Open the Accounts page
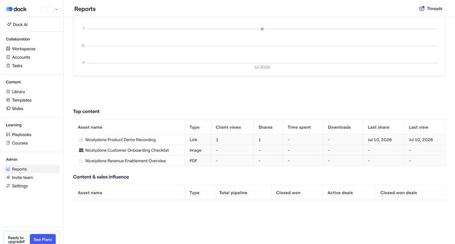The height and width of the screenshot is (244, 455). pos(21,57)
